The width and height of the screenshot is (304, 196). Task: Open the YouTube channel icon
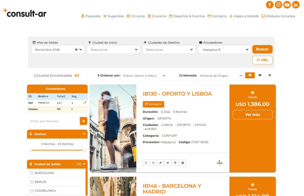[287, 5]
